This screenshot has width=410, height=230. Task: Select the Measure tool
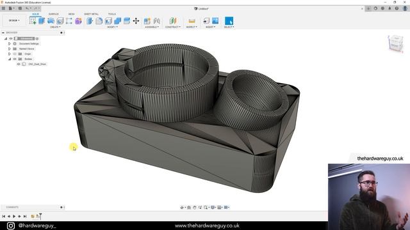pos(192,21)
